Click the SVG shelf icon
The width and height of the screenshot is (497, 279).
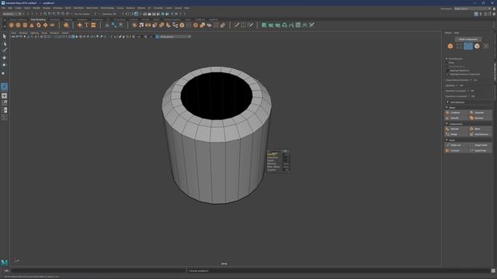click(x=93, y=25)
